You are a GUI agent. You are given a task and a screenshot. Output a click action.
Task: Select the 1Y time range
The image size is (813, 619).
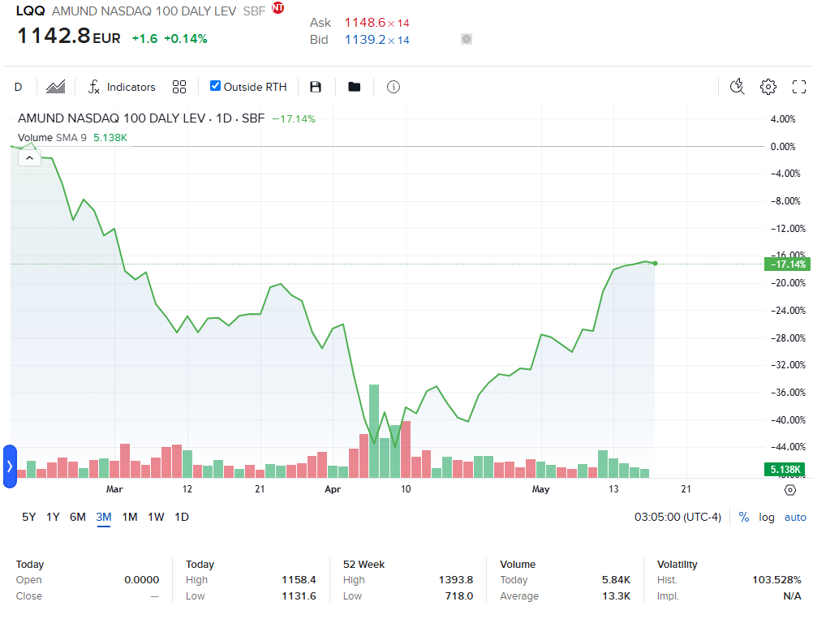pos(53,517)
